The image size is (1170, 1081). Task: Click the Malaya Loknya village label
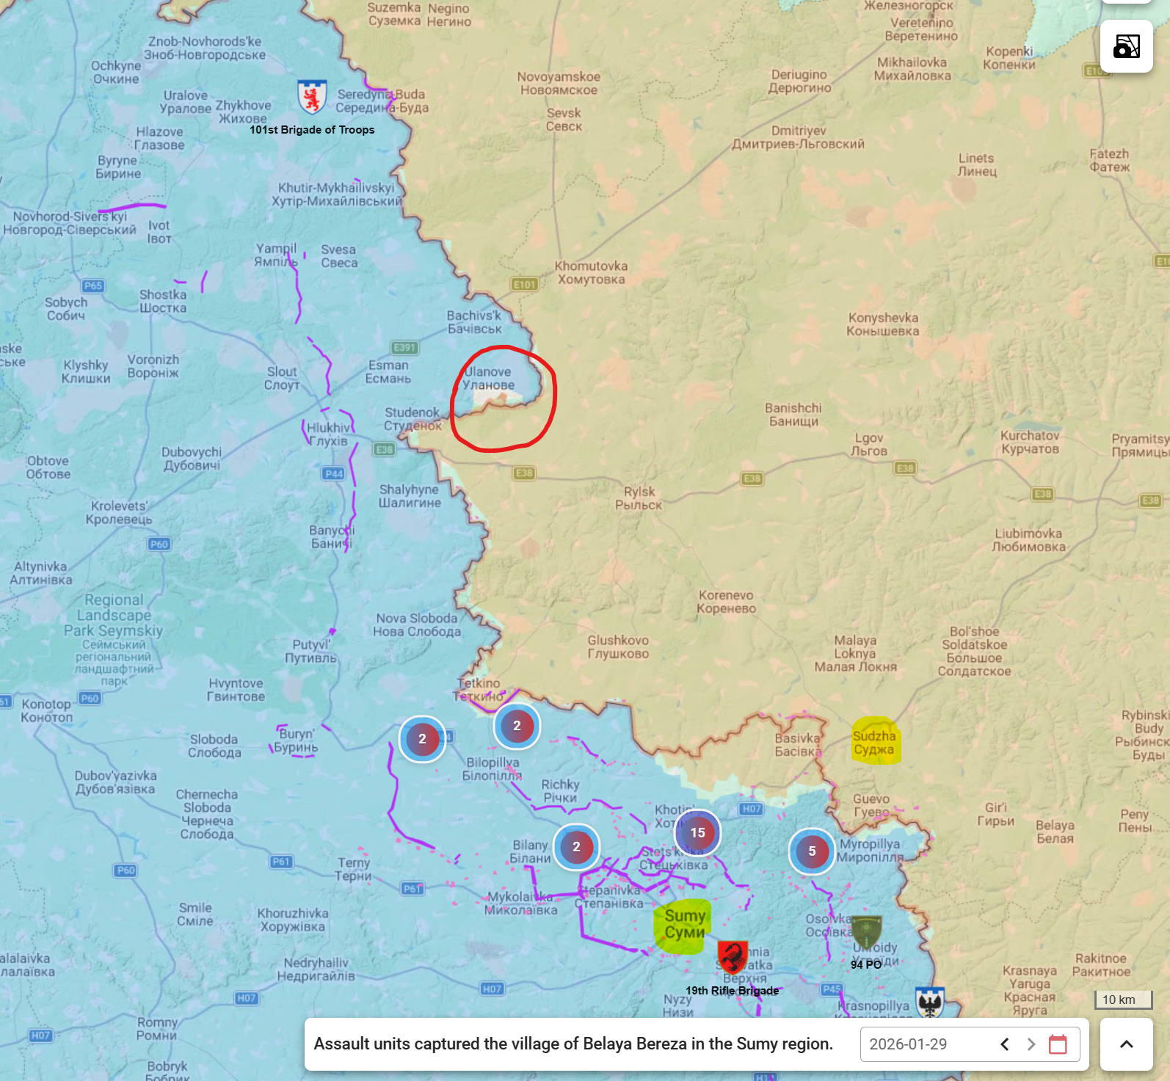(856, 653)
